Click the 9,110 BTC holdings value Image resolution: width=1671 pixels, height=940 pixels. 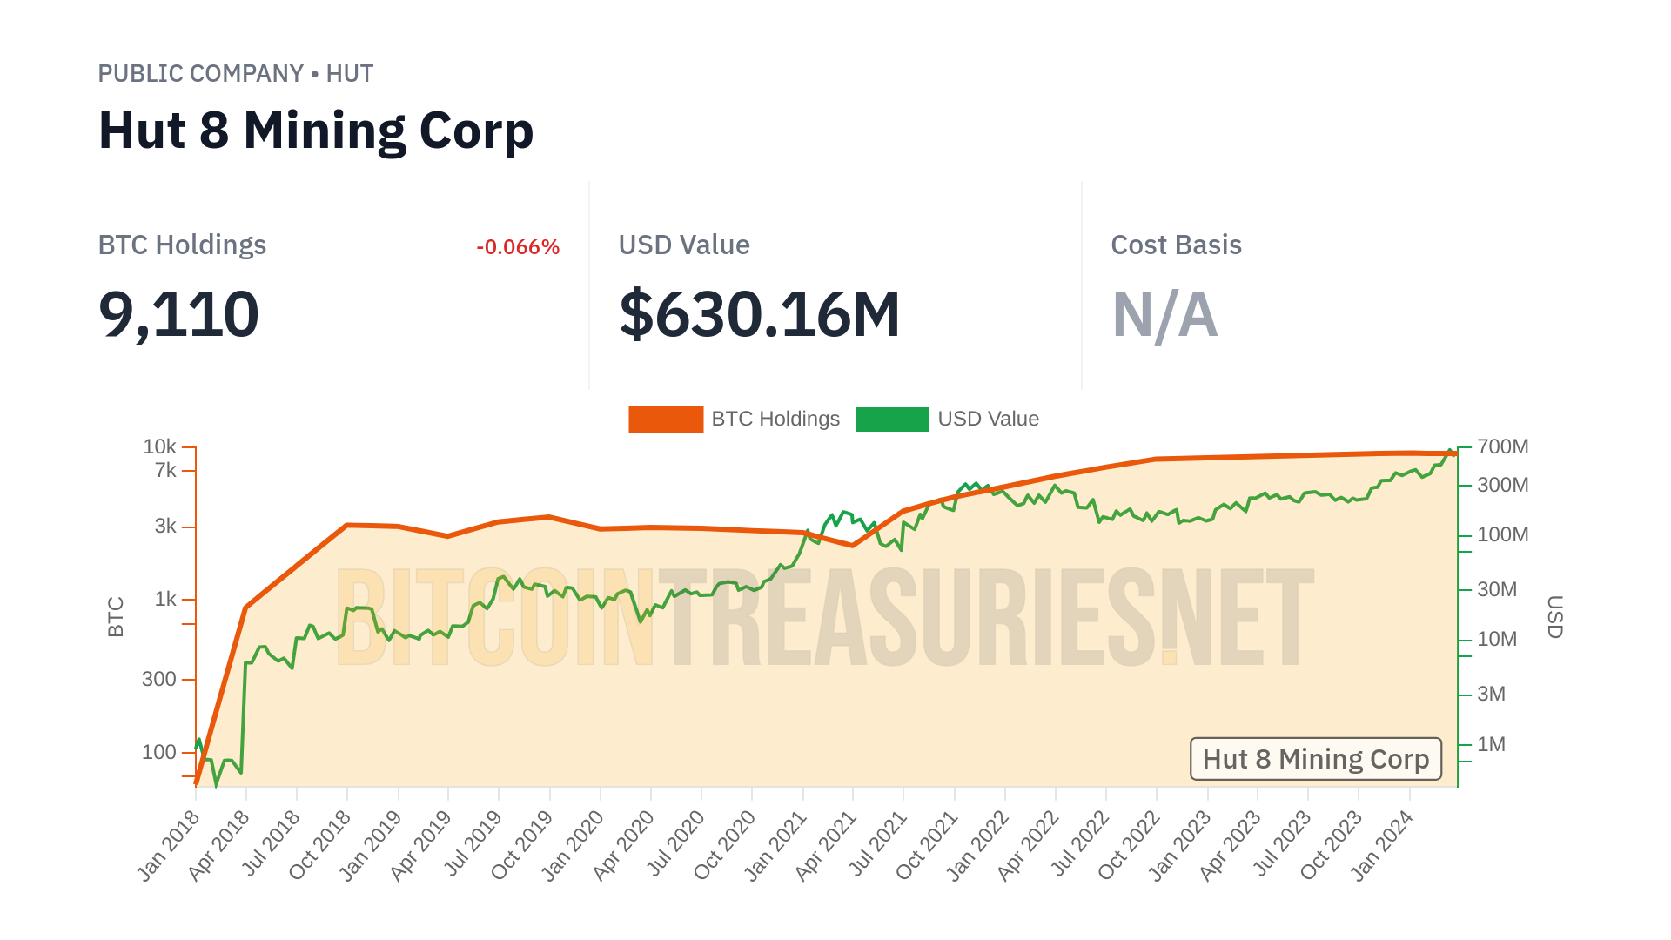click(x=179, y=314)
